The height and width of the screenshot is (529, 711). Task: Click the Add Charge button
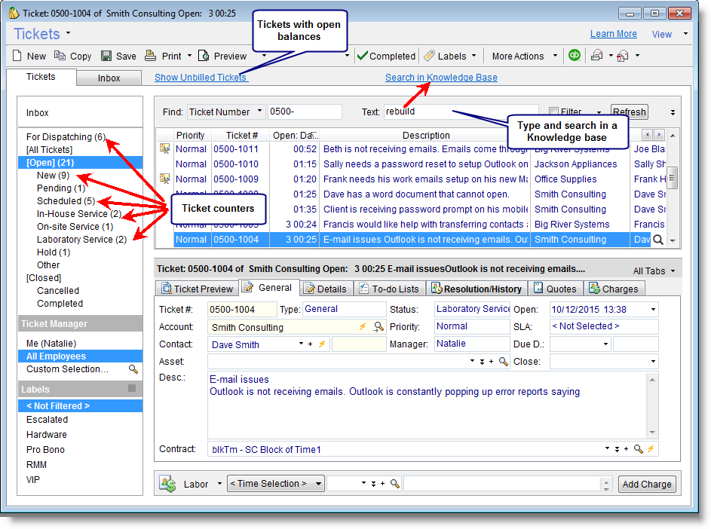(646, 485)
